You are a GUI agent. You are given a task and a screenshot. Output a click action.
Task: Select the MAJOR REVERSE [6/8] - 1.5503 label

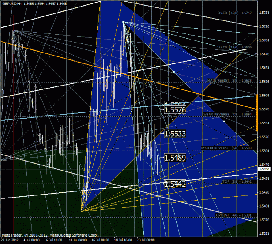(x=226, y=148)
